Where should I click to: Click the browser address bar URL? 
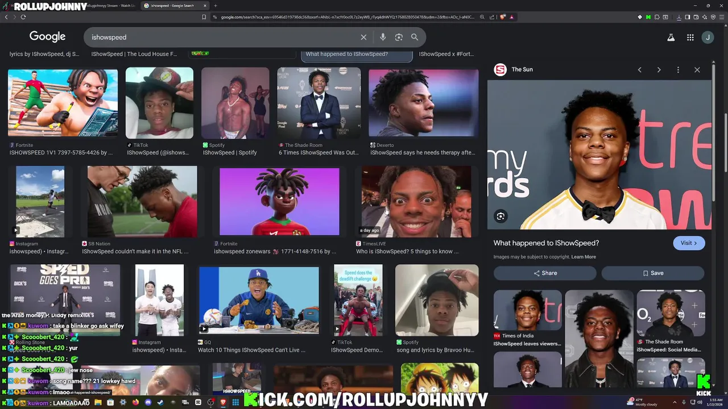pyautogui.click(x=347, y=17)
